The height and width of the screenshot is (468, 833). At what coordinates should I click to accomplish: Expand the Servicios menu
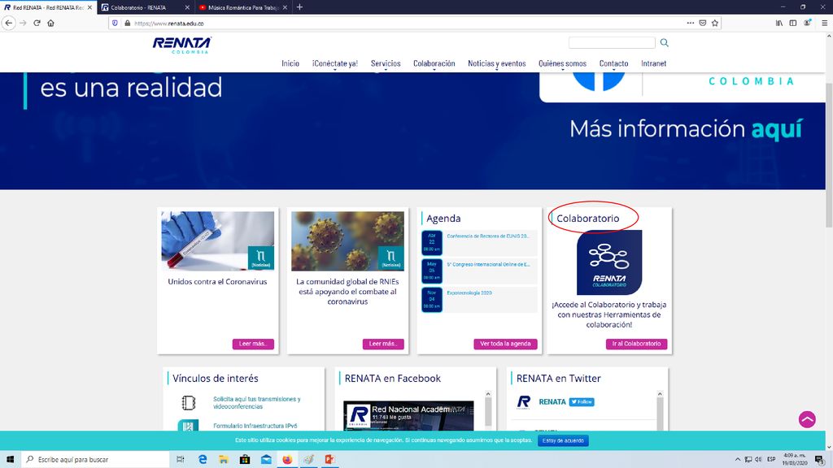coord(386,63)
